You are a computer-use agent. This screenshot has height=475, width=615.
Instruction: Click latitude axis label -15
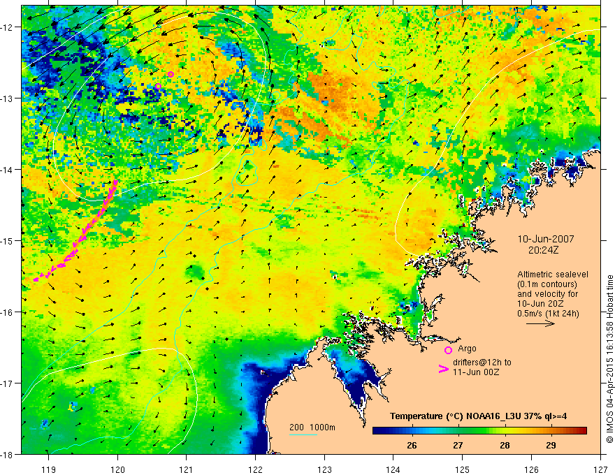(x=7, y=240)
